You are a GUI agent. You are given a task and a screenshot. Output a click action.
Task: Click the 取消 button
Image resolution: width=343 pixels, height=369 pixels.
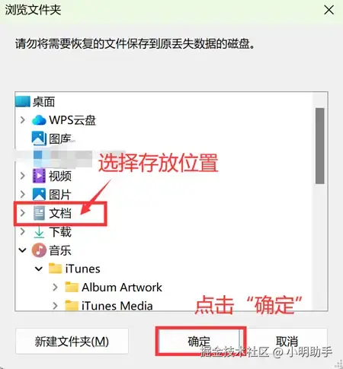[x=287, y=341]
